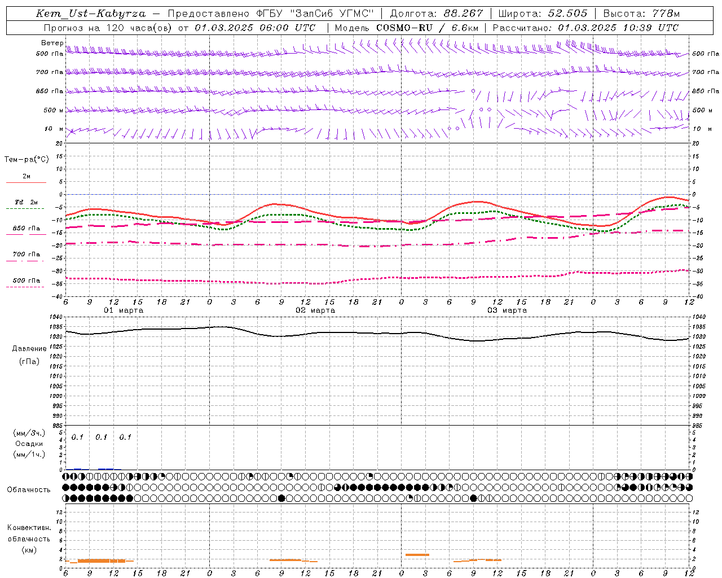The image size is (722, 578).
Task: Click the "Облачность" cloudiness label
Action: click(x=29, y=489)
